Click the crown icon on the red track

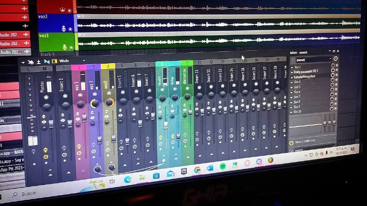click(62, 10)
